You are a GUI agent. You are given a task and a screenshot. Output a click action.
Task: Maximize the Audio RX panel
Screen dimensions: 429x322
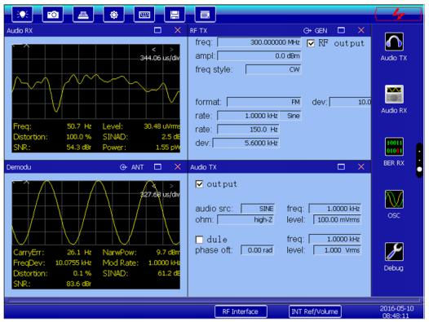click(157, 30)
